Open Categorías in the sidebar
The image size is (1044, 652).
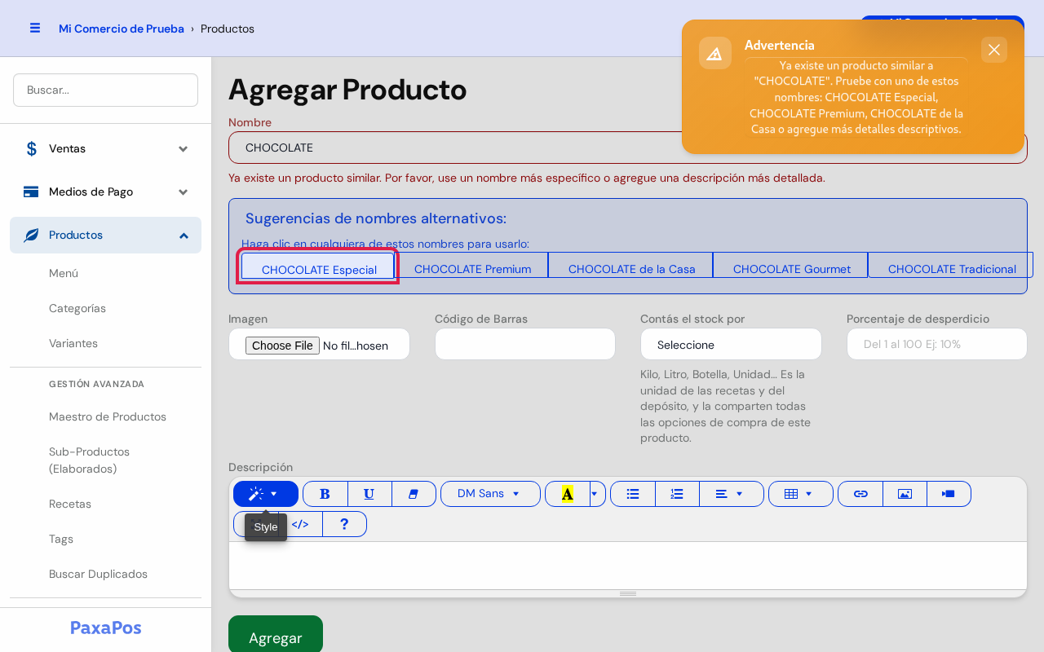(77, 308)
